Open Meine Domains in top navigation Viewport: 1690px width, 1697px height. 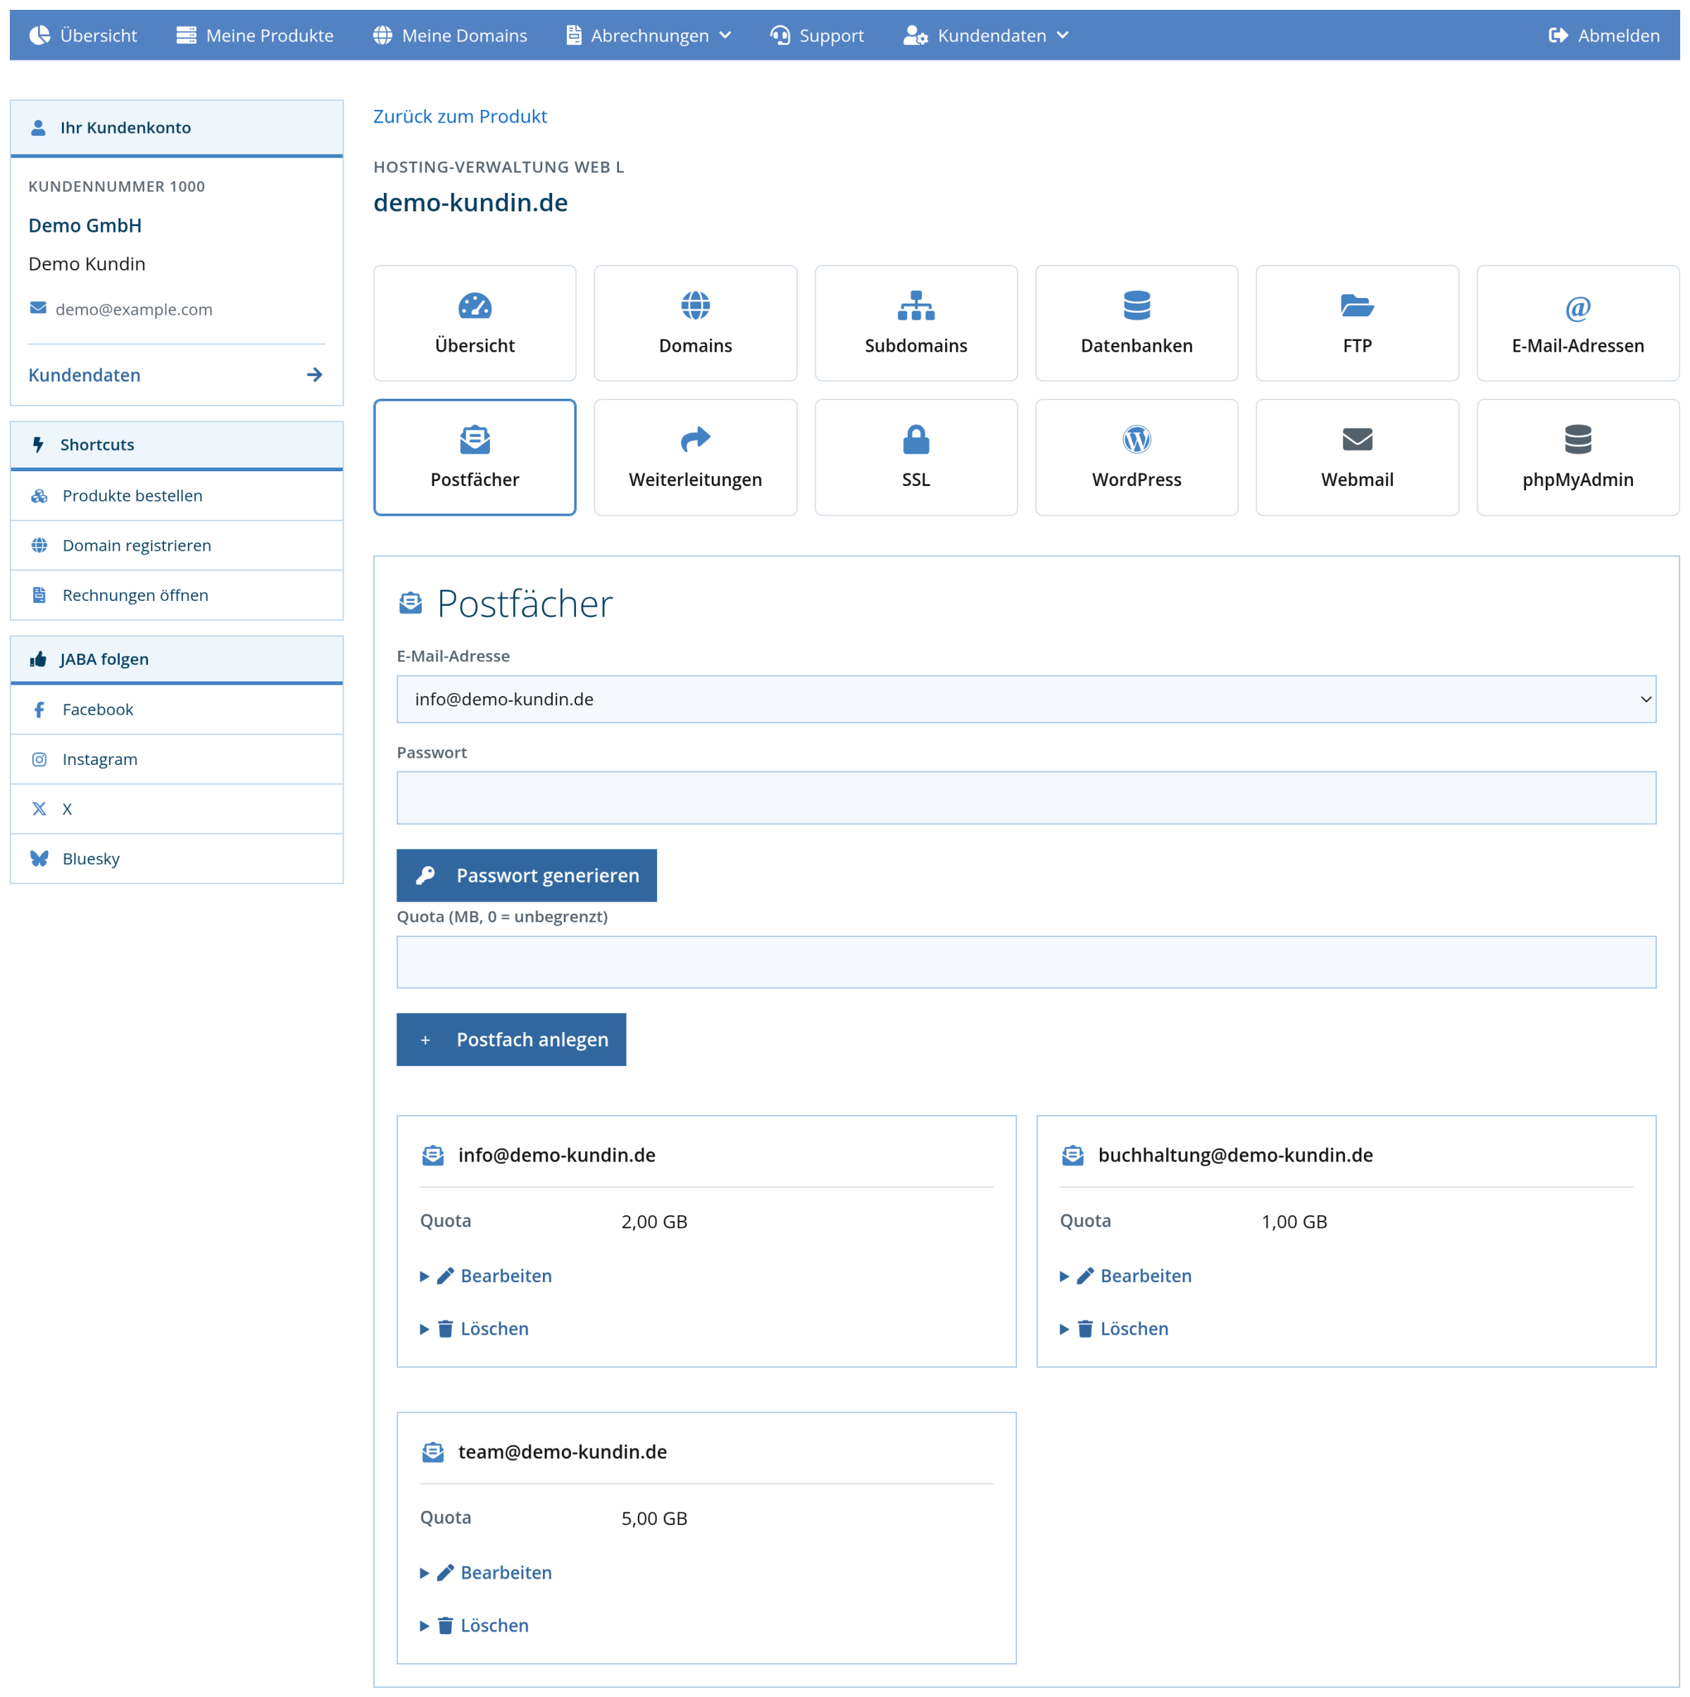[449, 35]
